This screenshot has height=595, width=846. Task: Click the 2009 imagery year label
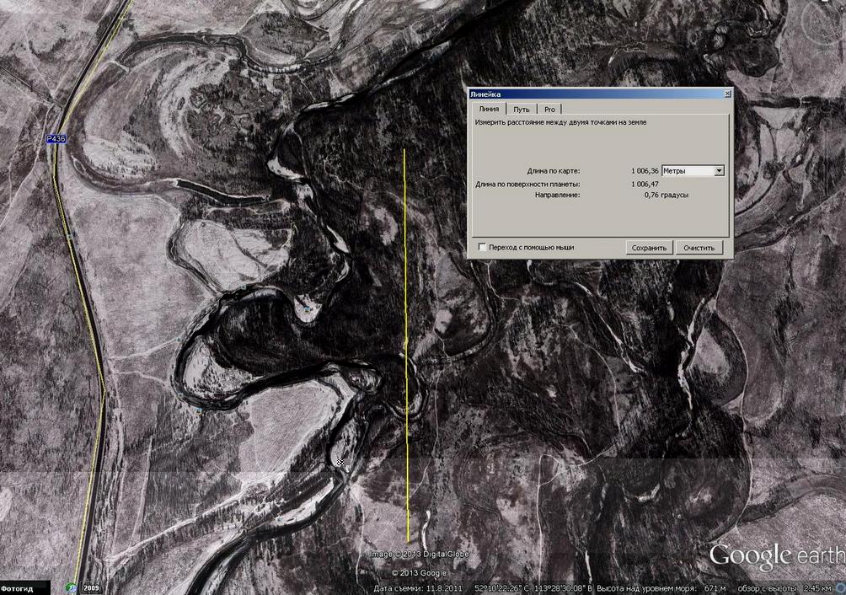(x=90, y=588)
